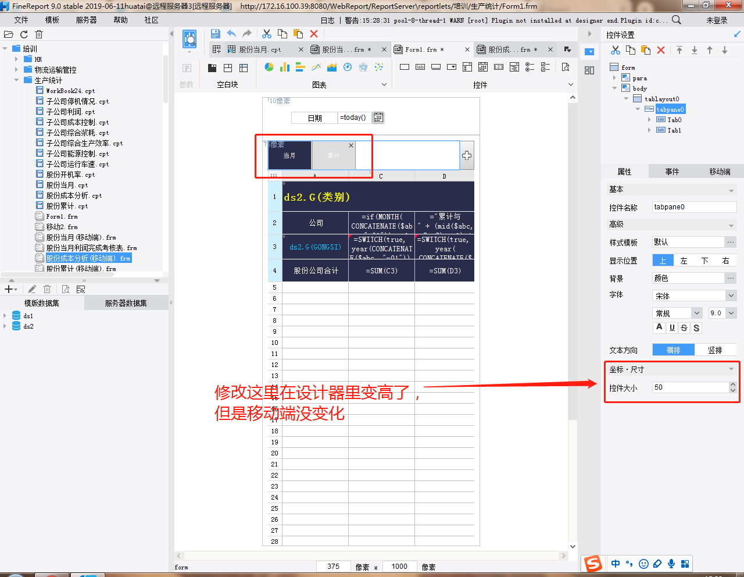Click the cut icon in the widget settings panel
This screenshot has height=577, width=744.
[x=616, y=50]
